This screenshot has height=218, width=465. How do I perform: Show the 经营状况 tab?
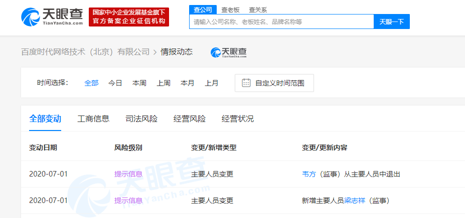click(238, 119)
